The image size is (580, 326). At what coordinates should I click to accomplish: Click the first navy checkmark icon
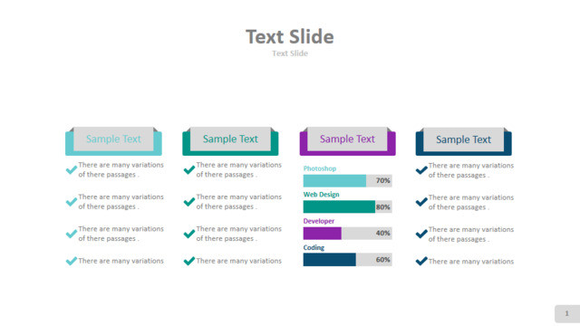pyautogui.click(x=421, y=170)
